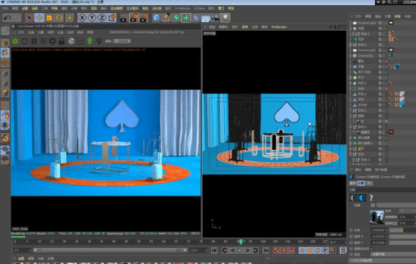Toggle the Live Viewer lock resolution icon

[x=62, y=41]
